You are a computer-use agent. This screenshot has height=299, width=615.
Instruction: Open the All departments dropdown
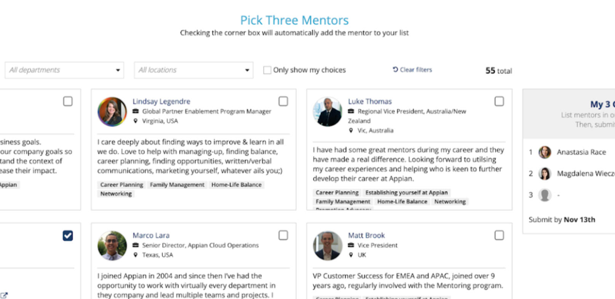[x=64, y=70]
